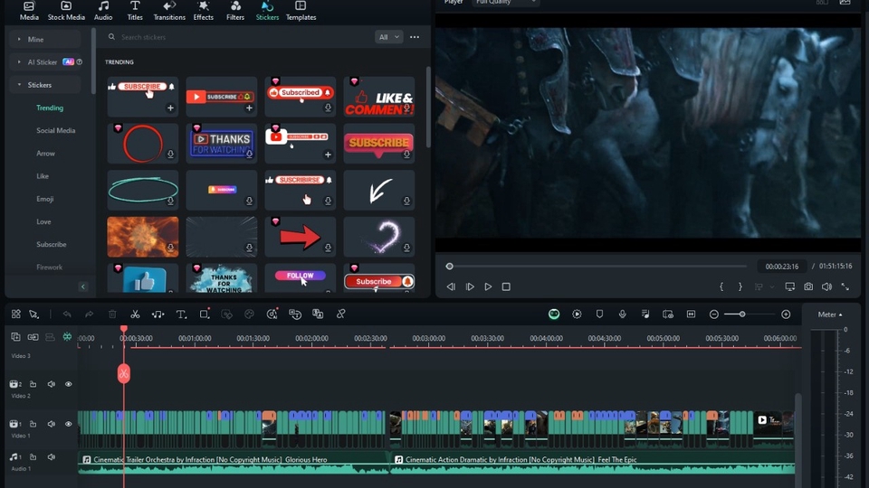Click the voiceover microphone icon
Viewport: 869px width, 488px height.
pos(622,314)
